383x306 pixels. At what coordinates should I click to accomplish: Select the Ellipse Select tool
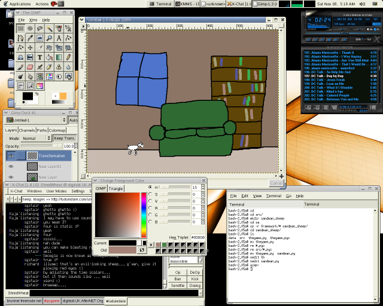click(x=30, y=28)
